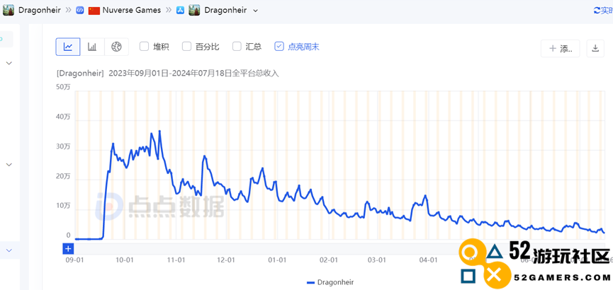The height and width of the screenshot is (290, 613).
Task: Click the 11-01 x-axis date label
Action: pyautogui.click(x=176, y=260)
